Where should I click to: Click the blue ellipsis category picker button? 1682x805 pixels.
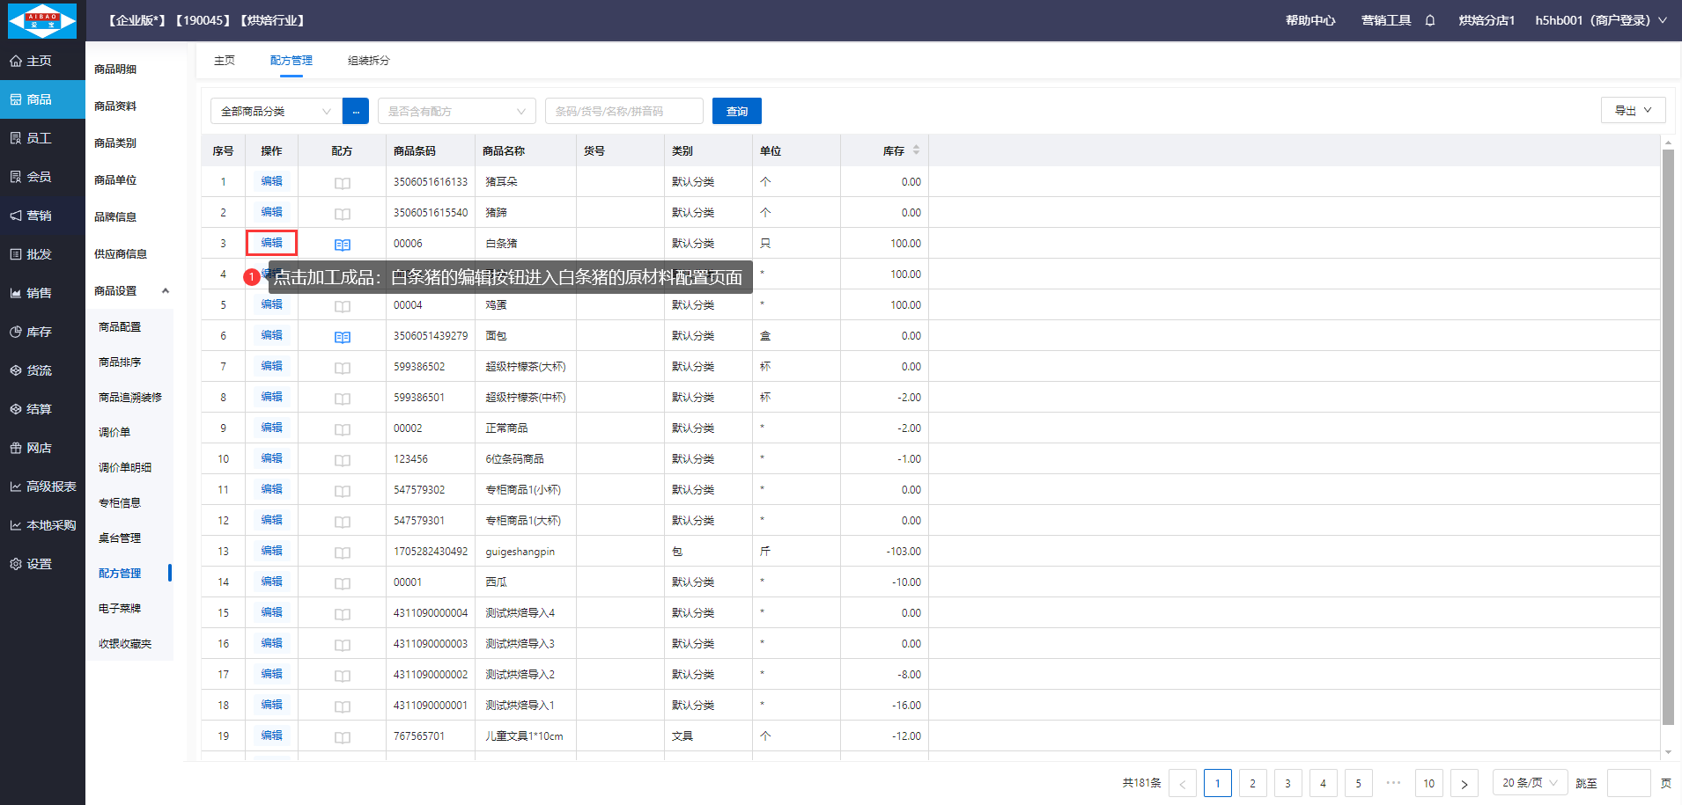[356, 112]
